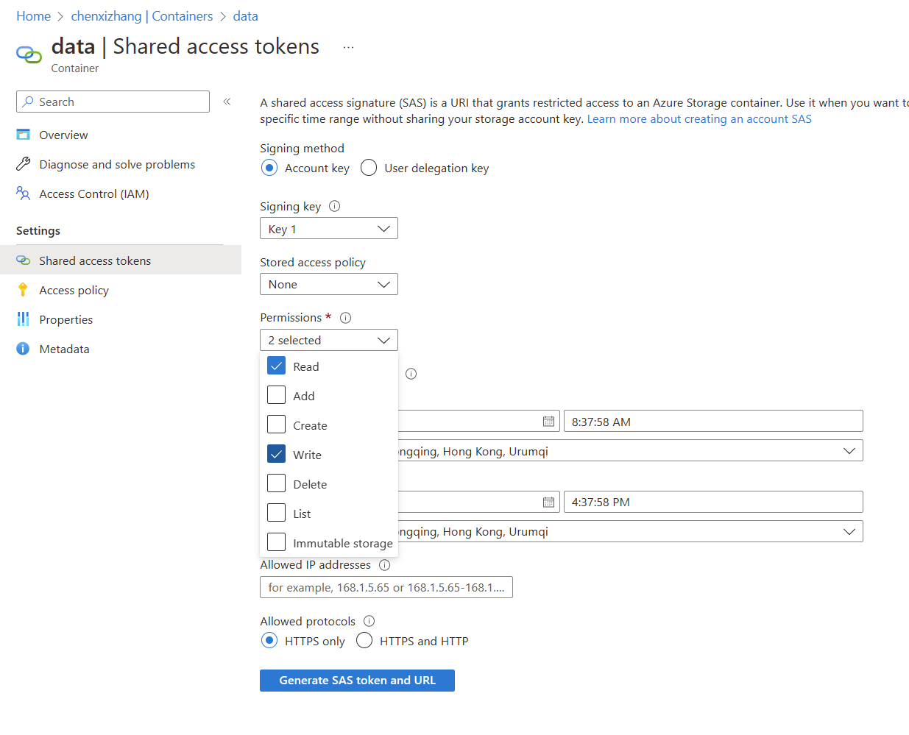The image size is (909, 735).
Task: Select Shared access tokens menu item
Action: [x=121, y=260]
